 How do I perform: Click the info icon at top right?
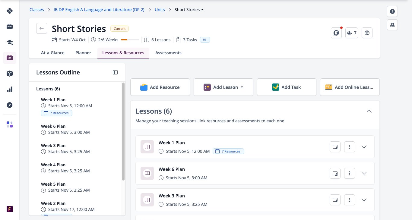[392, 11]
